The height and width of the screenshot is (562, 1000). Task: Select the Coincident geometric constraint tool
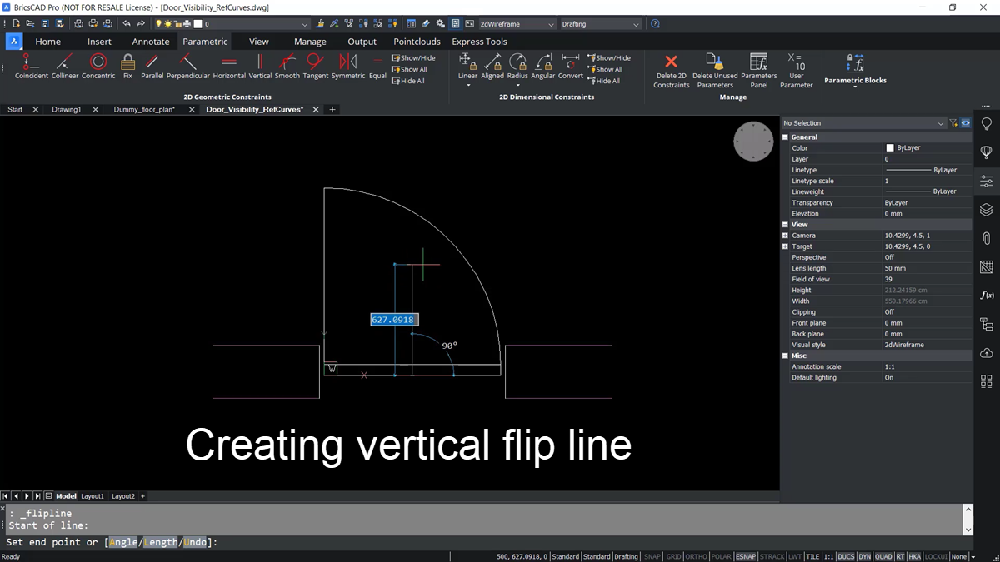[31, 62]
